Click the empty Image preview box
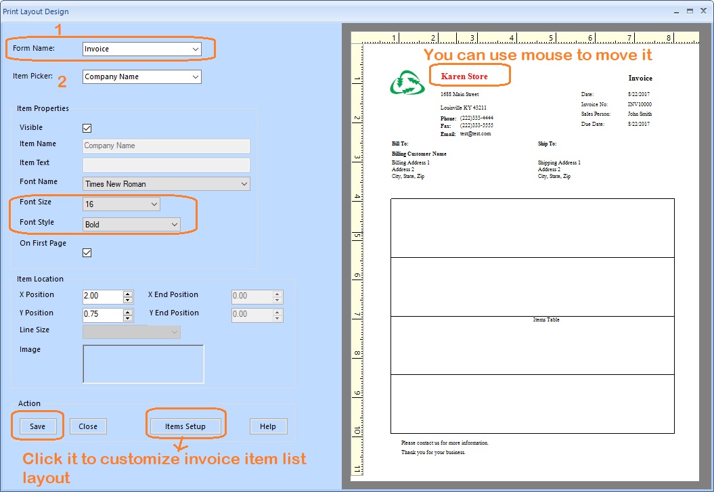Viewport: 714px width, 492px height. click(143, 364)
